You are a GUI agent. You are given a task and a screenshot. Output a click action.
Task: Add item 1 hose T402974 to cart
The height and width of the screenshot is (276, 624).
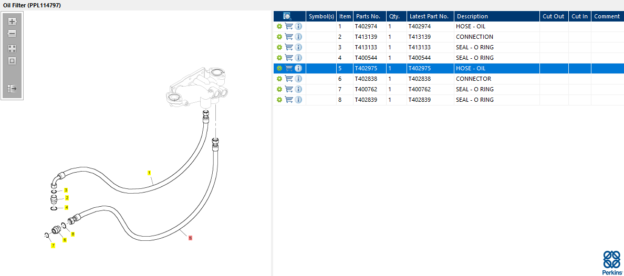[288, 26]
